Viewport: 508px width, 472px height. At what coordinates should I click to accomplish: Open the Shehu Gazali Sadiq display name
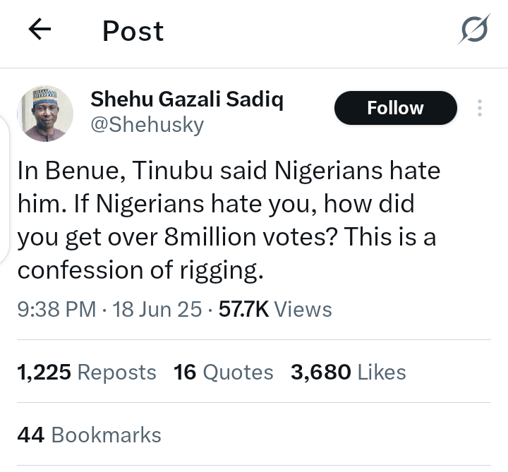(x=187, y=100)
